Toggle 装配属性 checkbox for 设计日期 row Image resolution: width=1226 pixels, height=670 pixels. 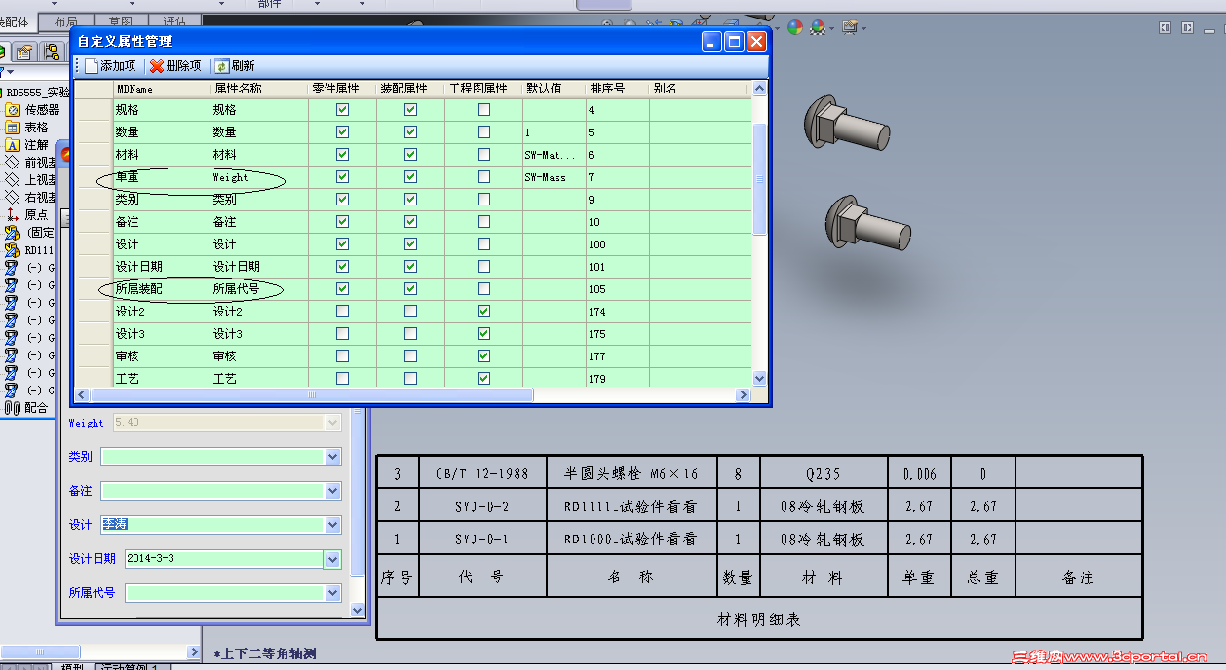pyautogui.click(x=410, y=267)
